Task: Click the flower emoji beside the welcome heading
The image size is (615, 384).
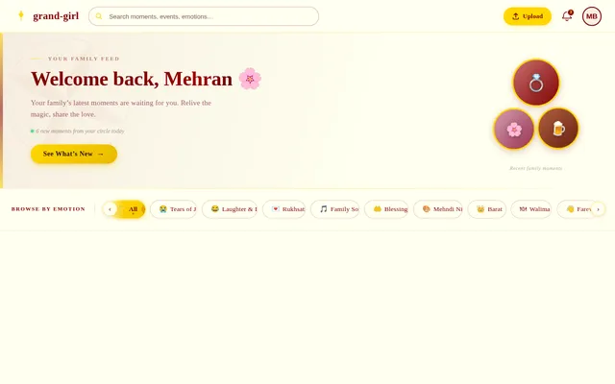Action: click(250, 79)
